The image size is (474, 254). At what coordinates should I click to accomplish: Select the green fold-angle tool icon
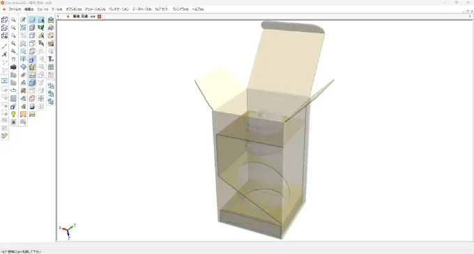click(41, 28)
